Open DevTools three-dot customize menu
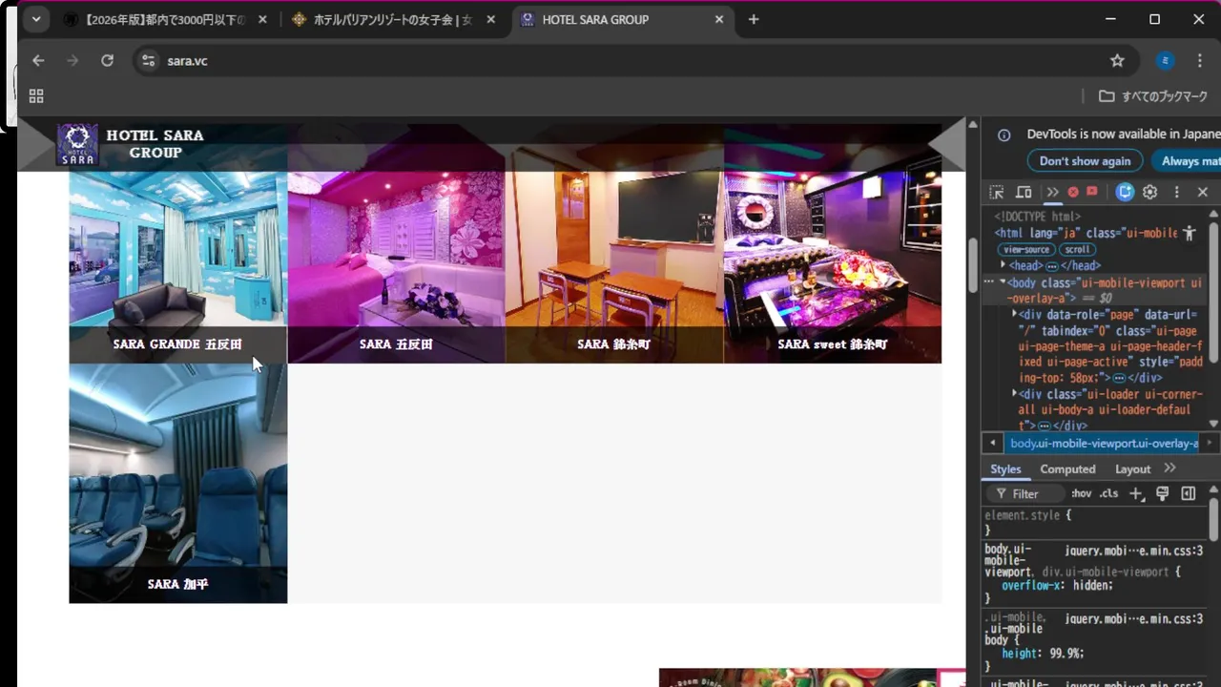Viewport: 1221px width, 687px height. point(1176,192)
